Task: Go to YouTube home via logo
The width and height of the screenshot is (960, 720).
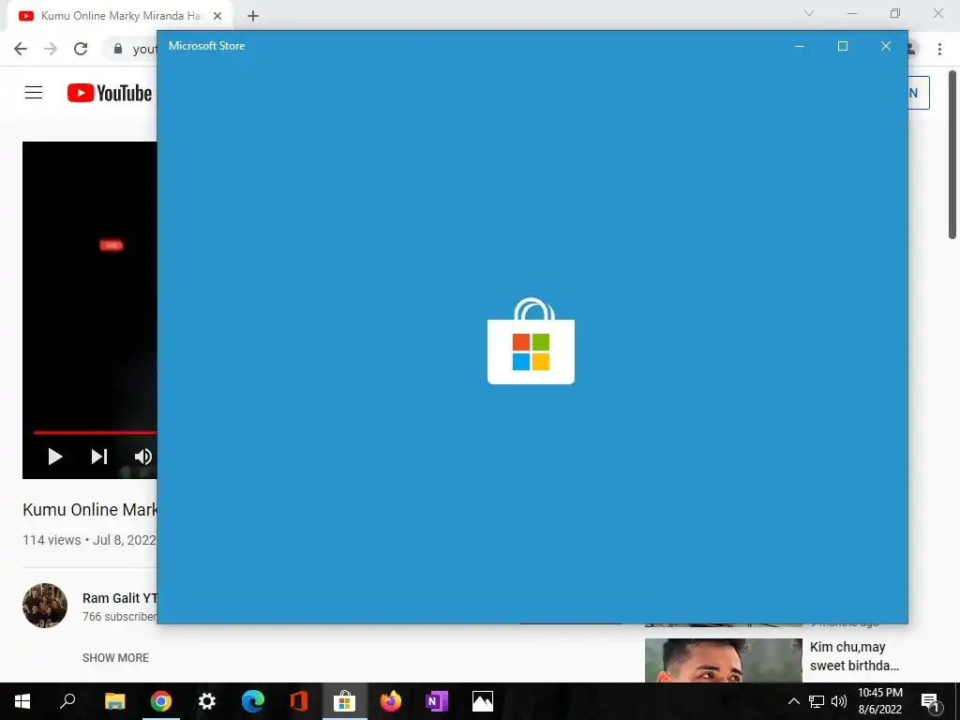Action: click(x=110, y=93)
